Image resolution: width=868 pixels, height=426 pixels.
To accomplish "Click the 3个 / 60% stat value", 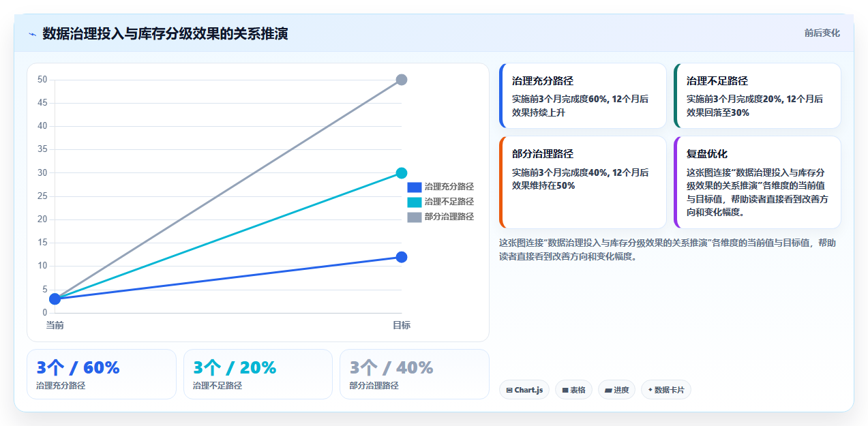I will (78, 367).
